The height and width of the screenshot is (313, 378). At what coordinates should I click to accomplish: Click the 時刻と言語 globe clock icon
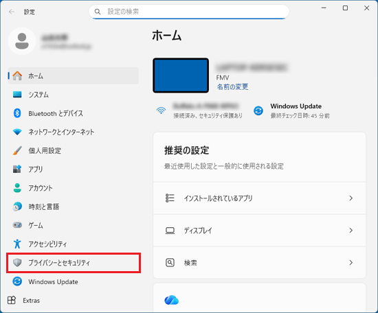pyautogui.click(x=17, y=207)
